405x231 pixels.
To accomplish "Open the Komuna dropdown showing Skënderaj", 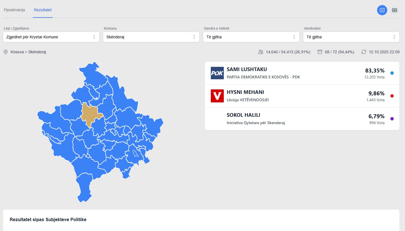I will click(x=151, y=37).
